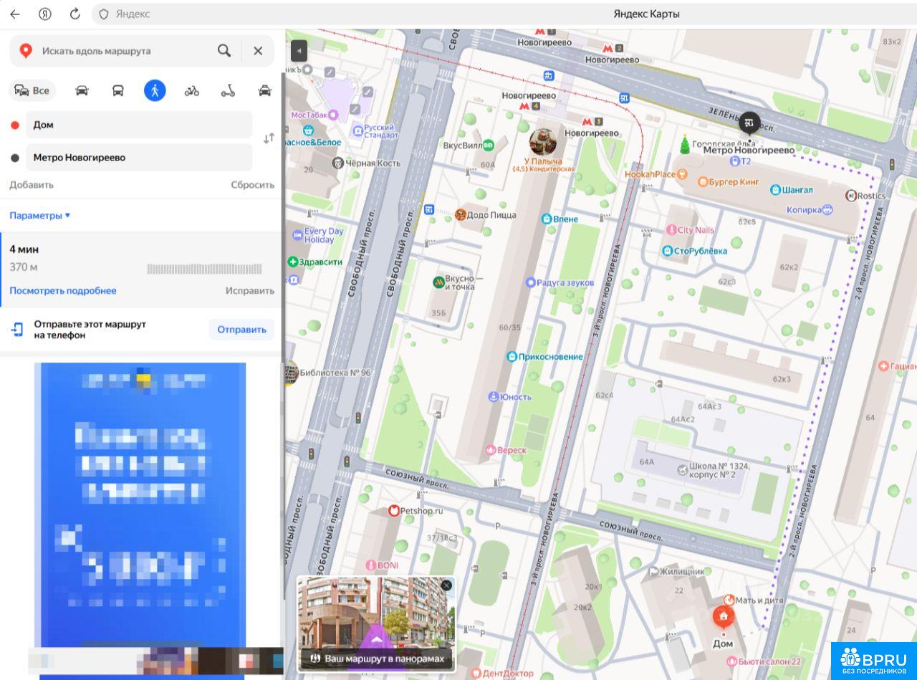917x680 pixels.
Task: Send the route to phone via Отправить
Action: coord(241,330)
